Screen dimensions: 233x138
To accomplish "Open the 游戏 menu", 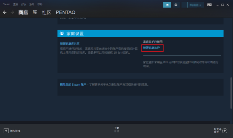I will 32,4.
